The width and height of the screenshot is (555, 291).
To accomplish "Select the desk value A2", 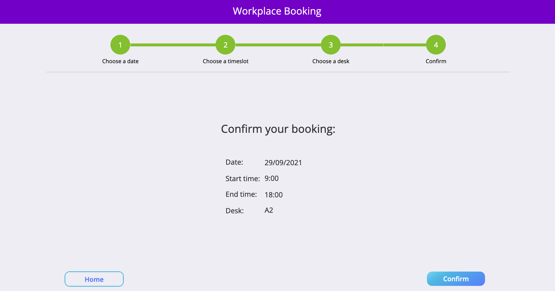I will [x=269, y=210].
